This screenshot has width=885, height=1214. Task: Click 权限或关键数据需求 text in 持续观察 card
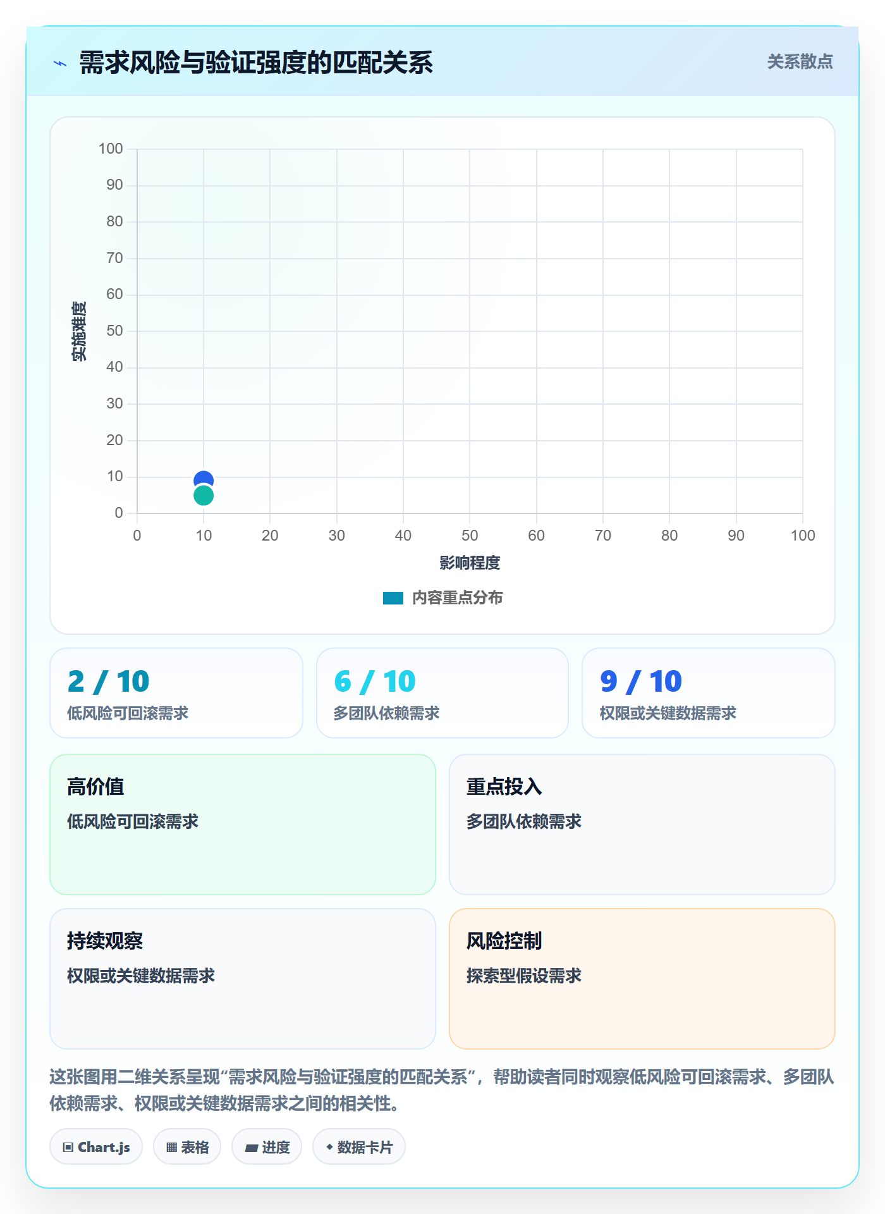(141, 976)
